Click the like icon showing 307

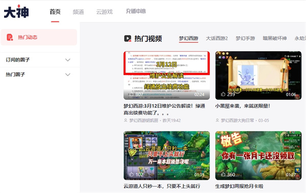[132, 94]
